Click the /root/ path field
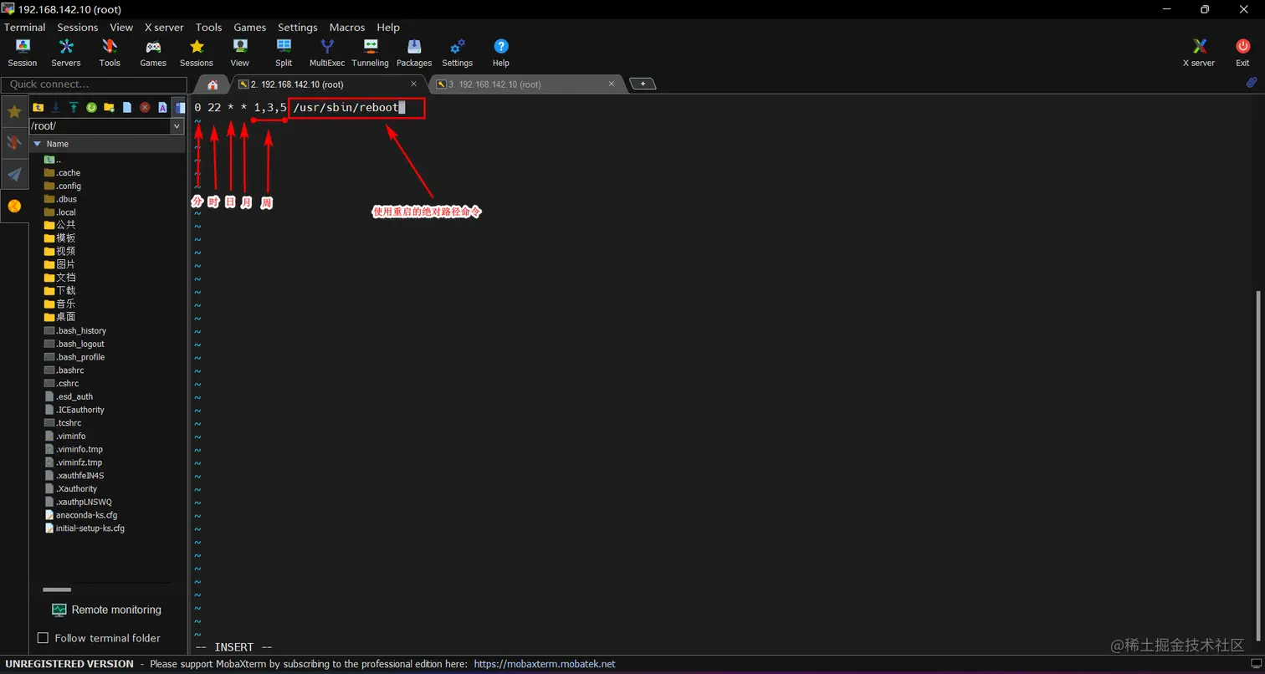This screenshot has height=674, width=1265. (100, 126)
